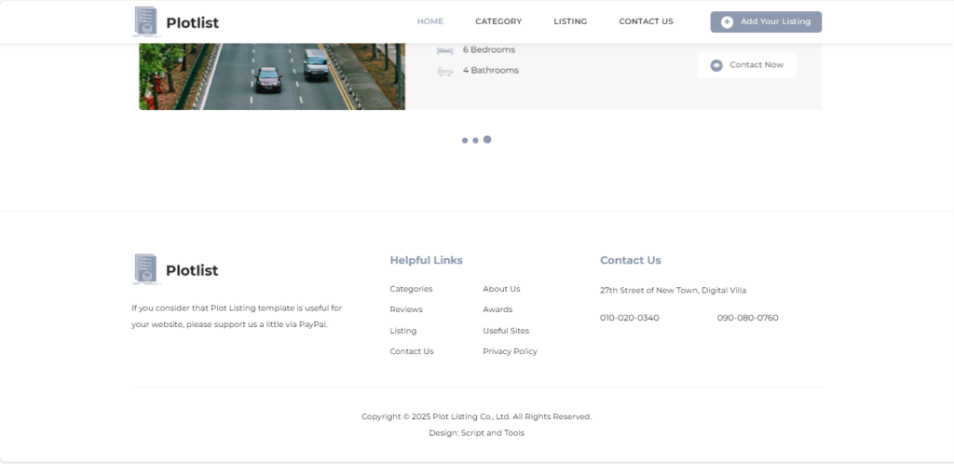Click the bed icon beside 6 Bedrooms
This screenshot has height=464, width=954.
coord(444,50)
